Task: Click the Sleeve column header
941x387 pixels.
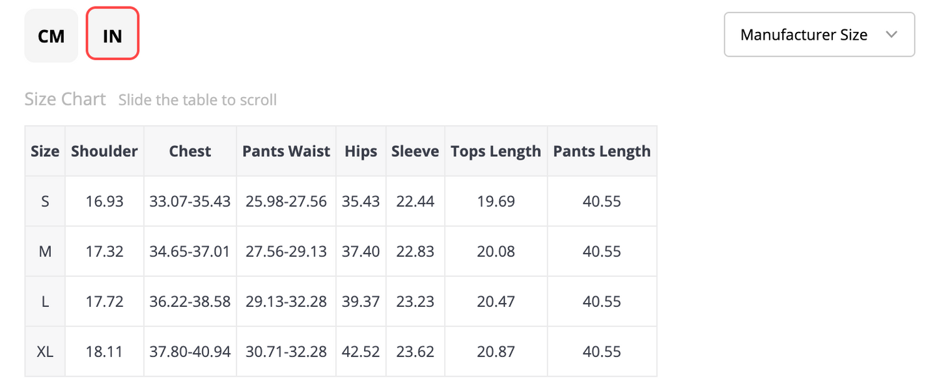Action: click(415, 151)
